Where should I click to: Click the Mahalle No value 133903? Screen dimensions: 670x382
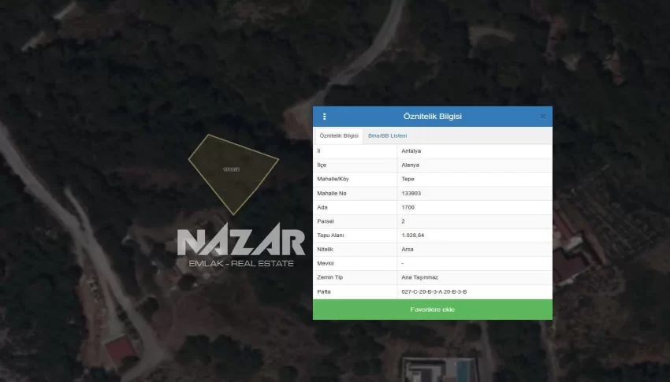[x=412, y=193]
